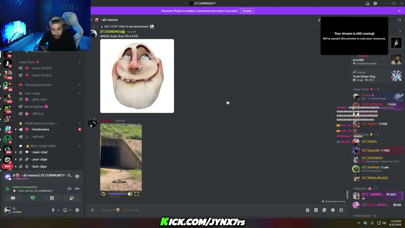Focus the Message all-memes input field
405x228 pixels.
click(x=199, y=210)
